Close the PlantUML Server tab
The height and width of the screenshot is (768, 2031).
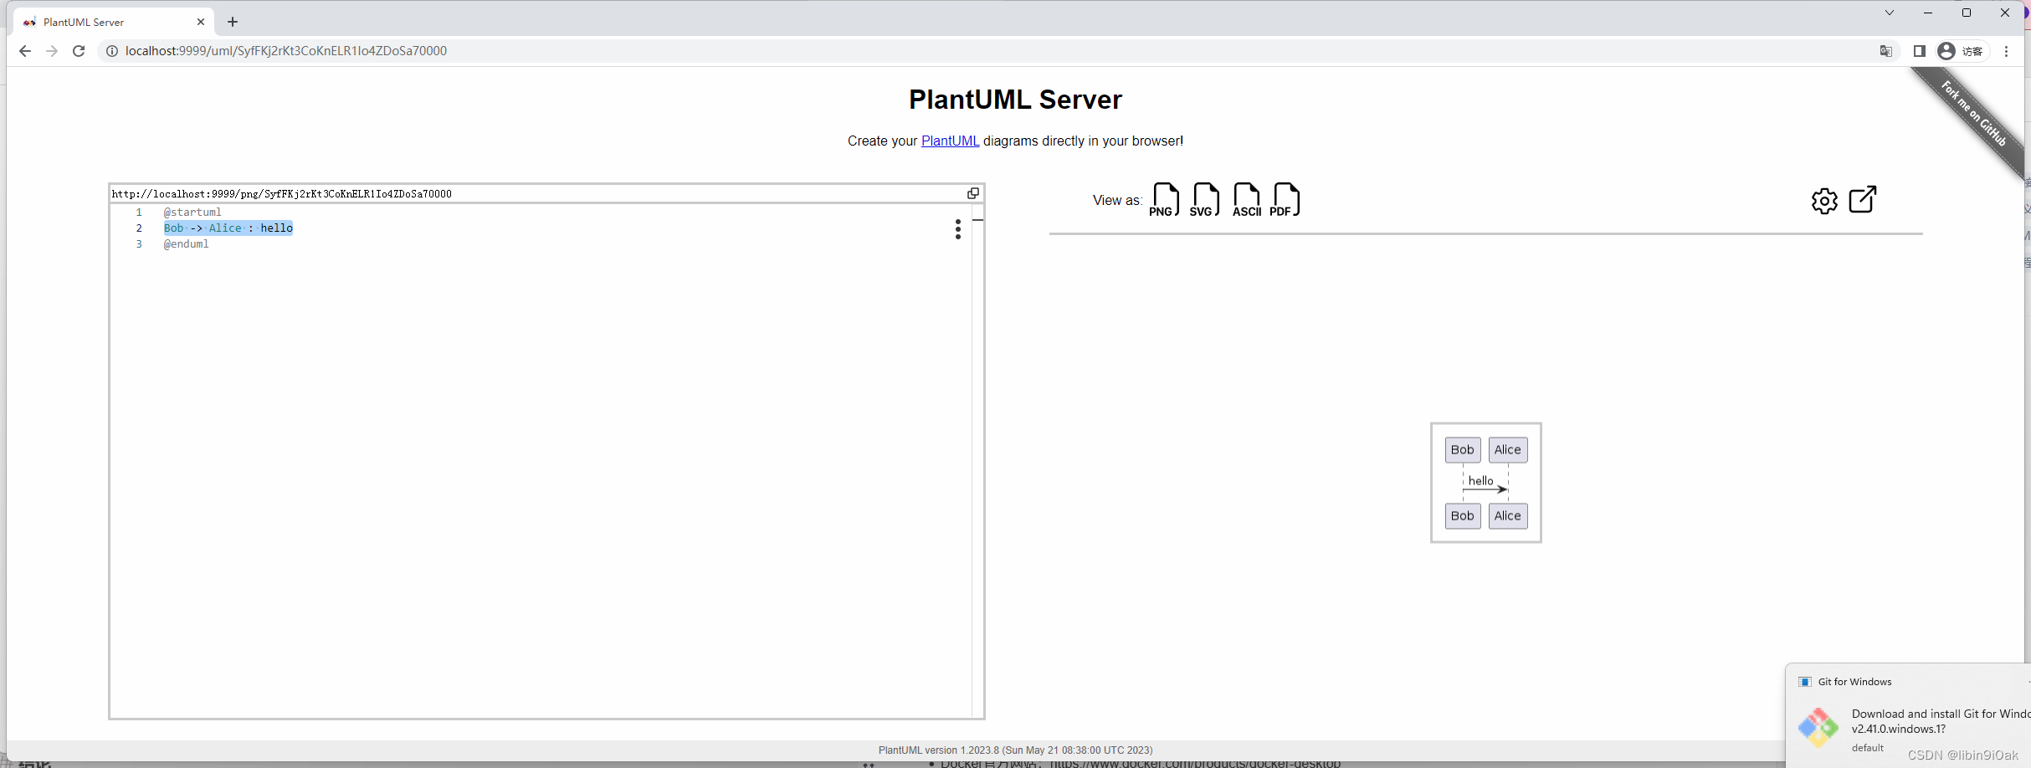pos(201,22)
